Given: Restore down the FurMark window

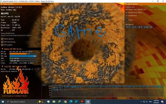Looking at the screenshot, I should (x=158, y=1).
